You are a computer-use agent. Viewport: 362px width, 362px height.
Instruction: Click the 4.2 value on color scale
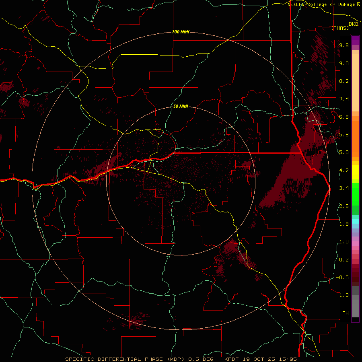pos(344,170)
